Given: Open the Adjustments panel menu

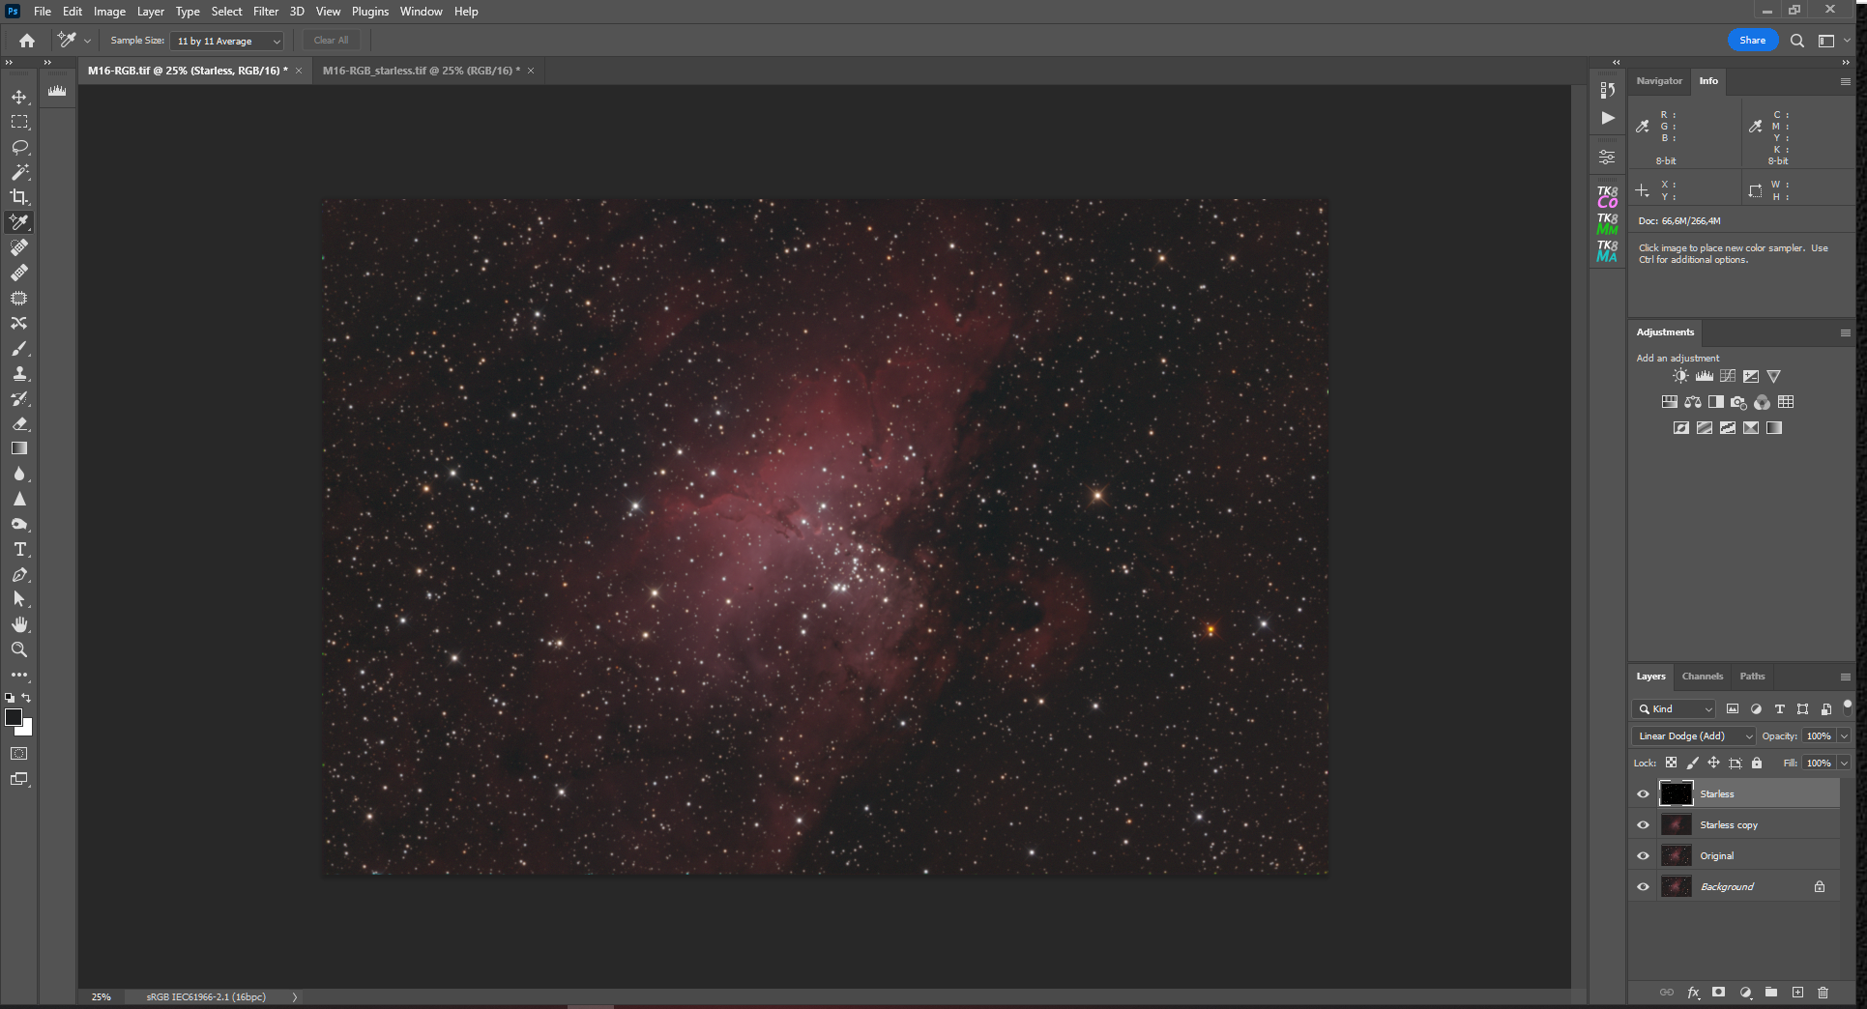Looking at the screenshot, I should [1845, 332].
